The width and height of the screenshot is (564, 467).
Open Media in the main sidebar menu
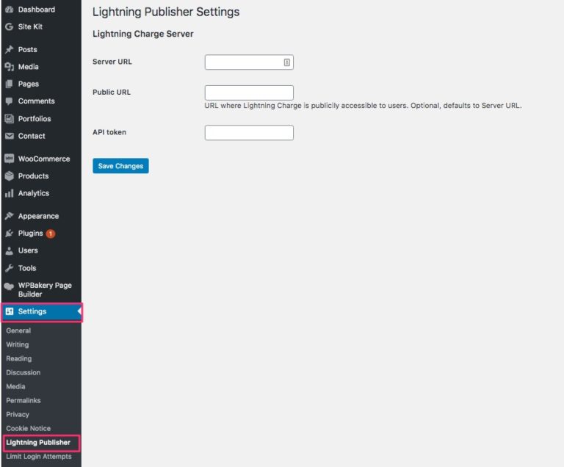[29, 67]
